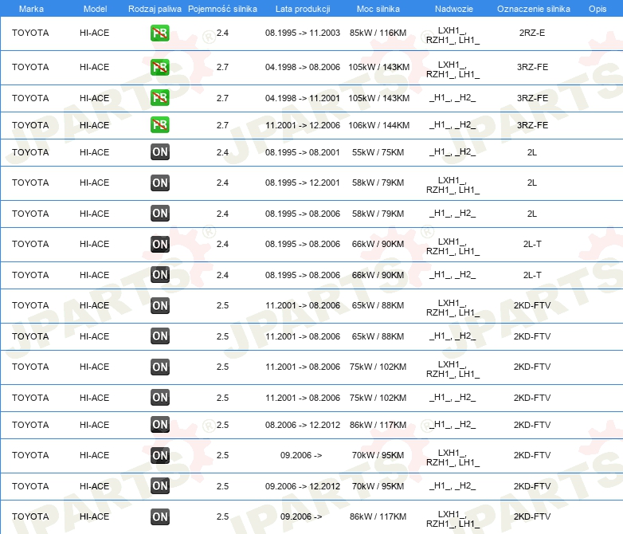This screenshot has height=534, width=623.
Task: Click the "Moc silnika" column header
Action: coord(378,9)
